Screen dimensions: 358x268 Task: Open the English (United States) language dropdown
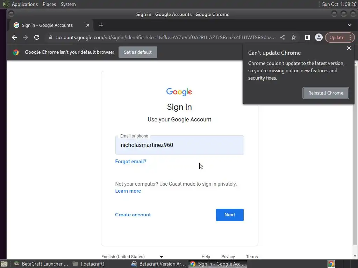point(133,256)
